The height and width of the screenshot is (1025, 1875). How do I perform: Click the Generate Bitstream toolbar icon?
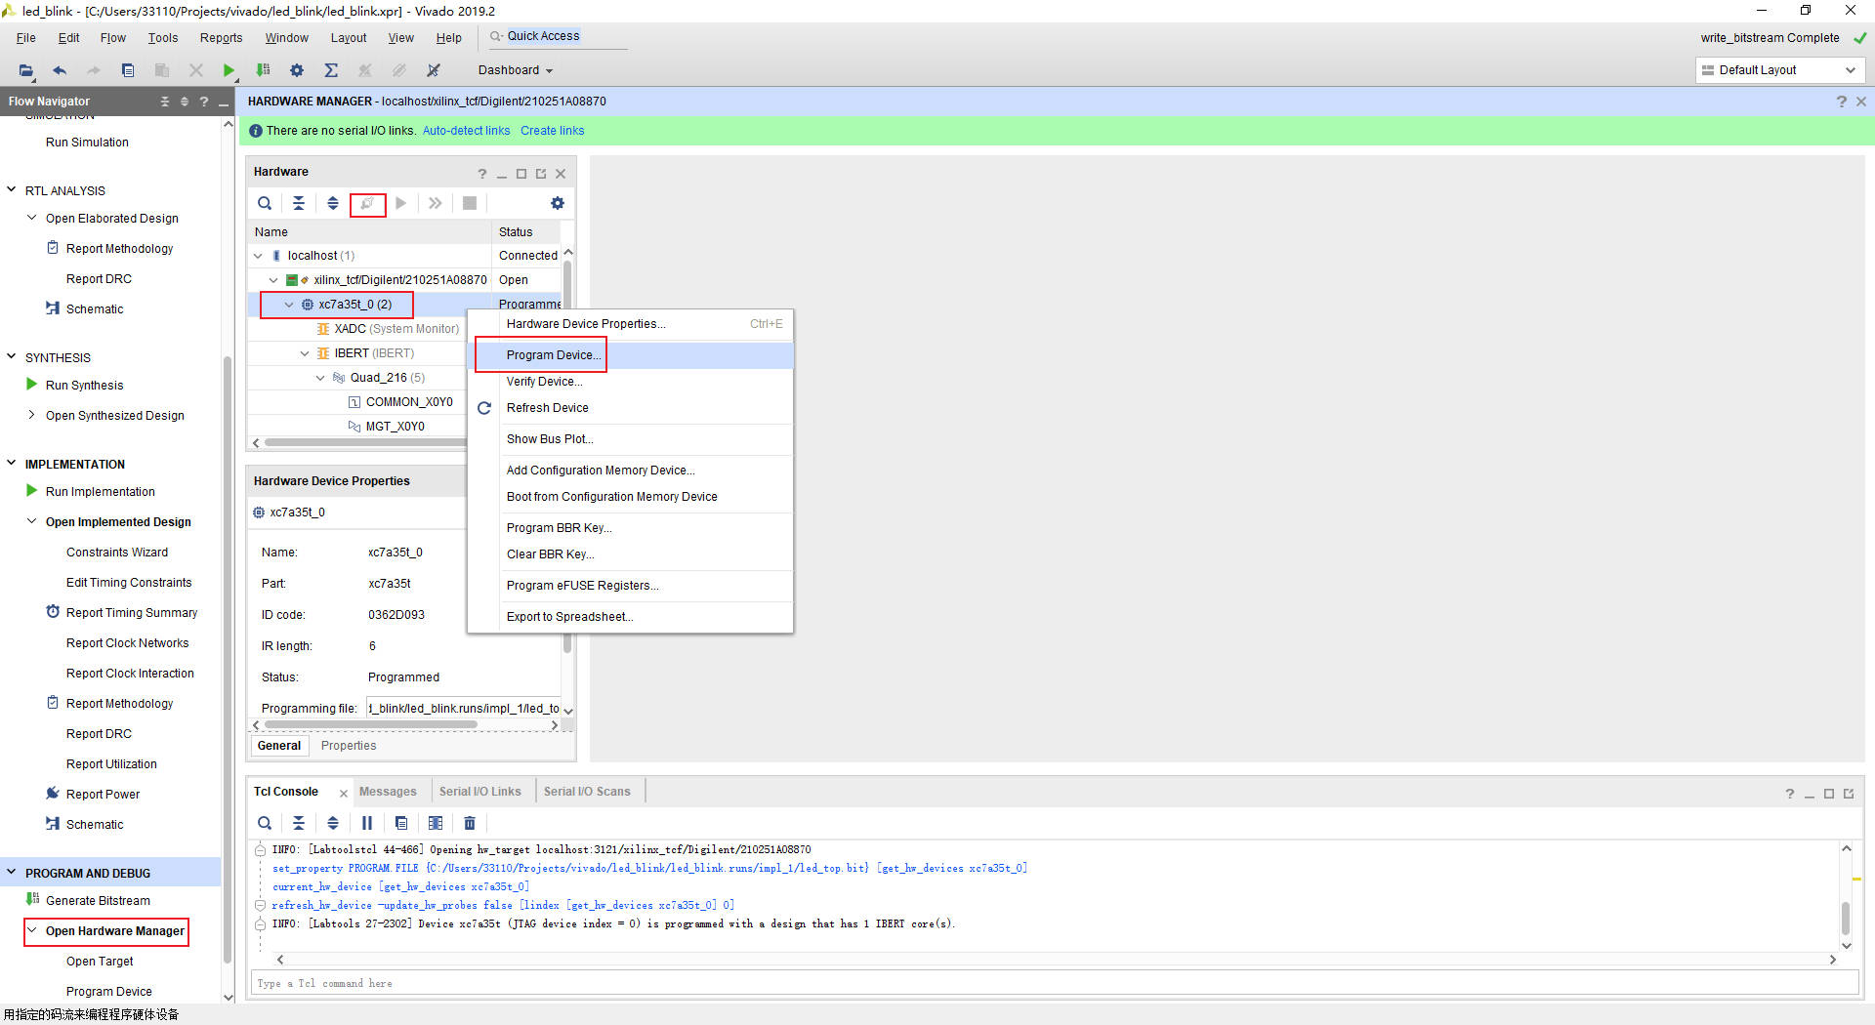pyautogui.click(x=263, y=70)
